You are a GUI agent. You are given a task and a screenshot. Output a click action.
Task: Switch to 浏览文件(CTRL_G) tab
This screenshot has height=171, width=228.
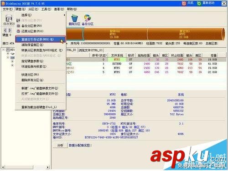pos(91,50)
